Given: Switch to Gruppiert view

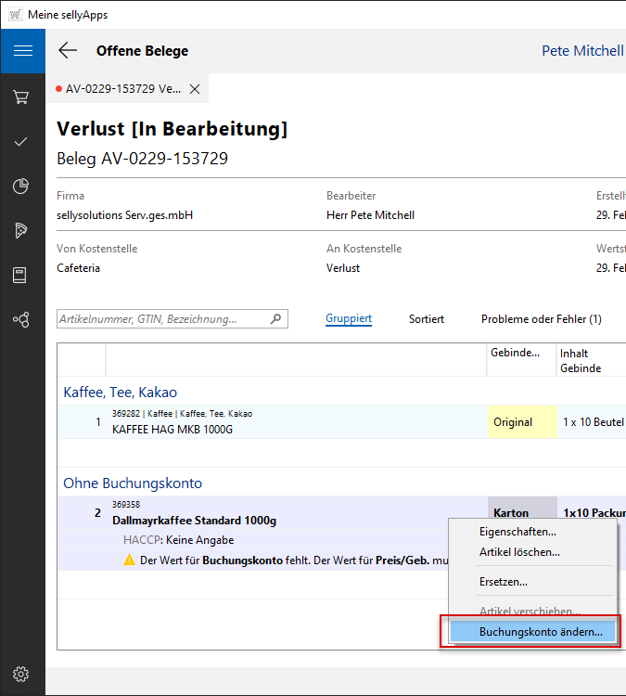Looking at the screenshot, I should point(349,319).
